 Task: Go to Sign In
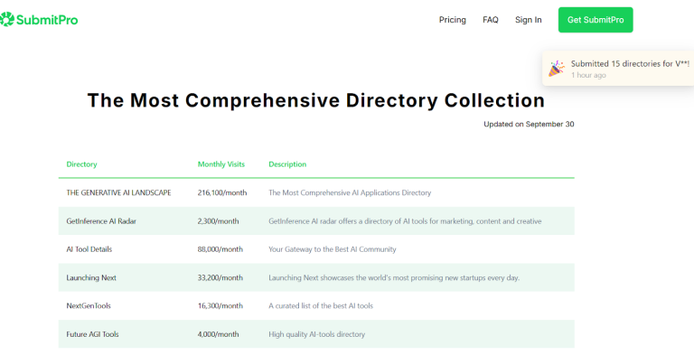pyautogui.click(x=528, y=20)
